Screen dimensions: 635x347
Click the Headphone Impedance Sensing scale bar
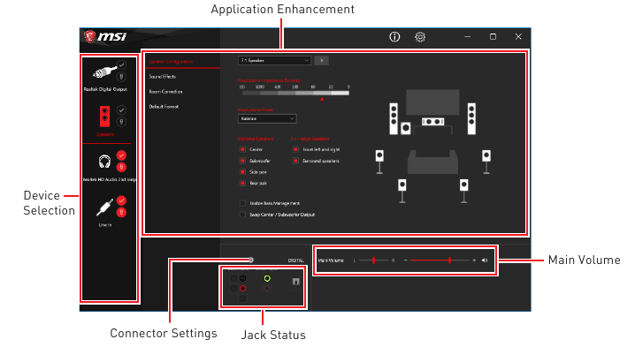(x=295, y=93)
